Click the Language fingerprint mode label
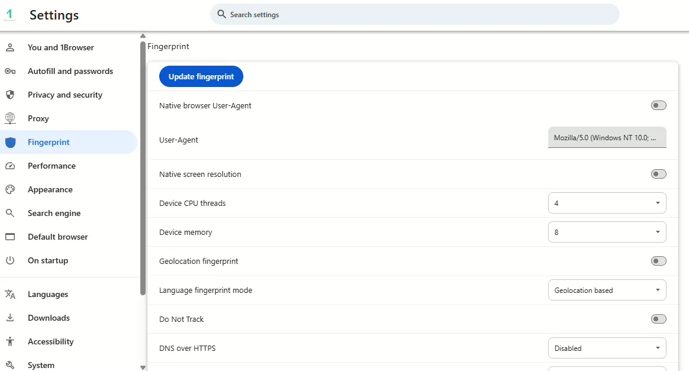 tap(205, 290)
